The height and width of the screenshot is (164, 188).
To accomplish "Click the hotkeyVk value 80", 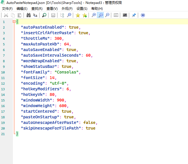I will pos(52,95).
